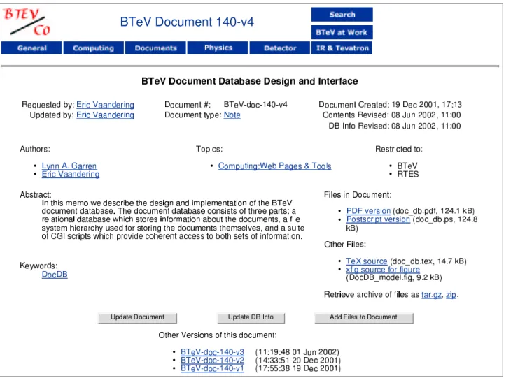Click the Authors label
The width and height of the screenshot is (506, 378).
35,150
